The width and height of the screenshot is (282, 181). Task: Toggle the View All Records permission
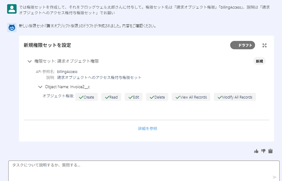coord(191,97)
